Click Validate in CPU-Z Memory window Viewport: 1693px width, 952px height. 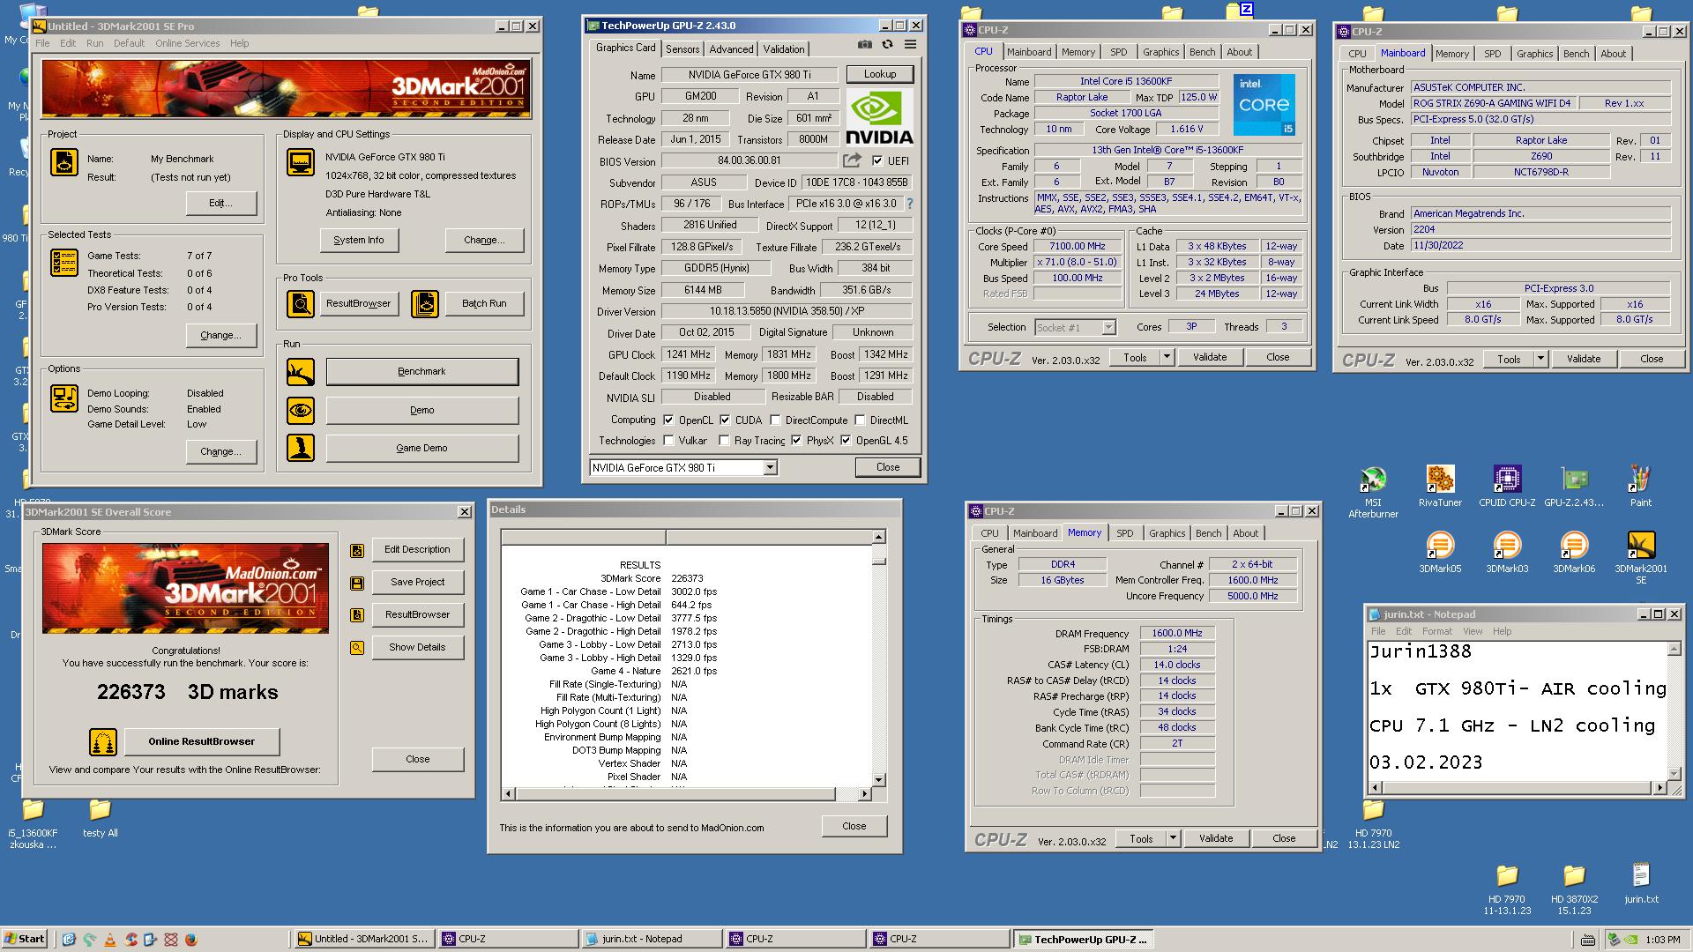[x=1215, y=838]
